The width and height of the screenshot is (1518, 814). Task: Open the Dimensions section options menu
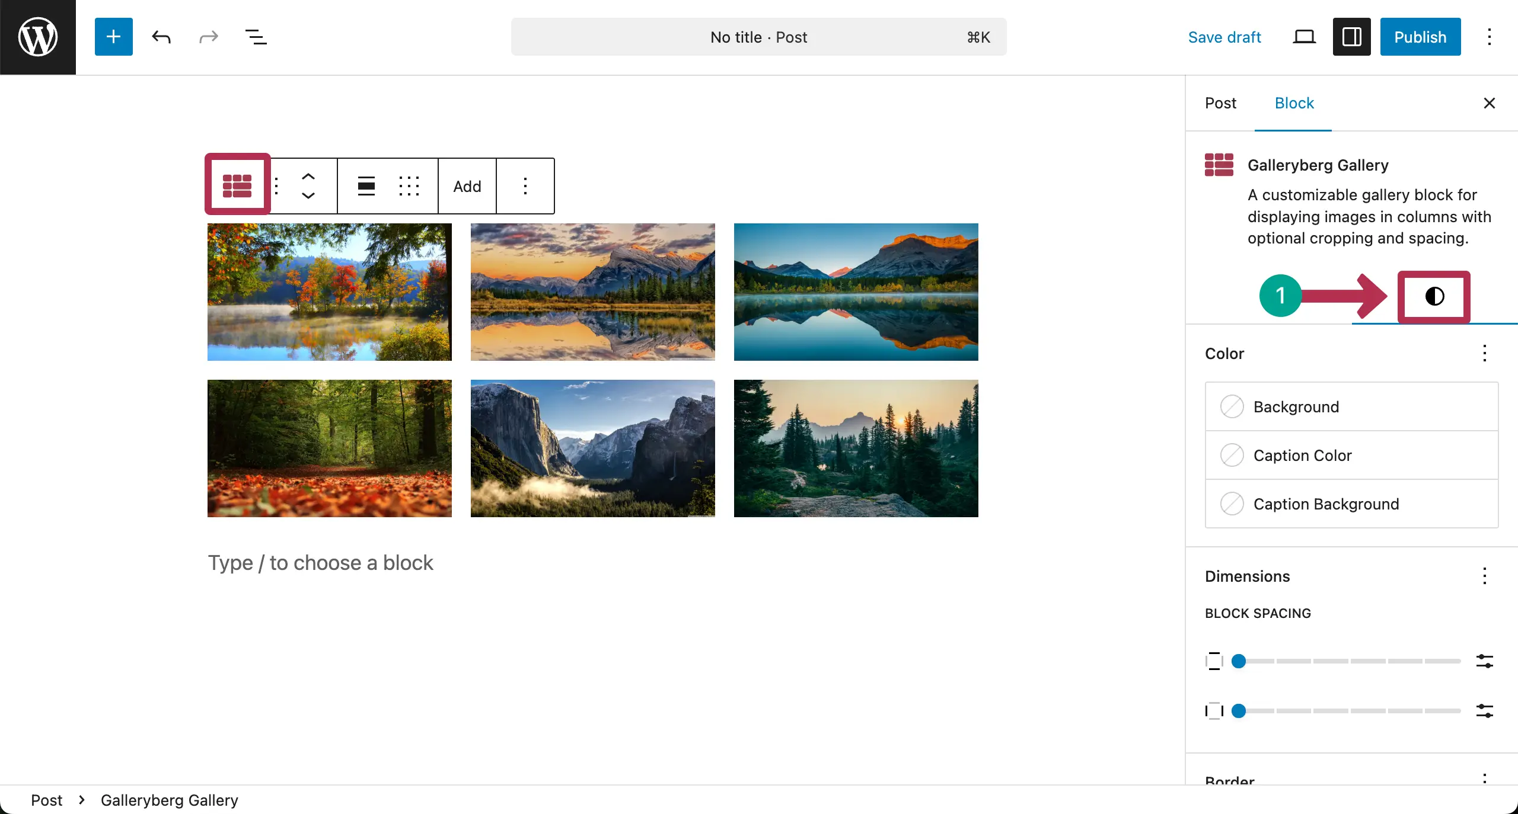[x=1485, y=575]
